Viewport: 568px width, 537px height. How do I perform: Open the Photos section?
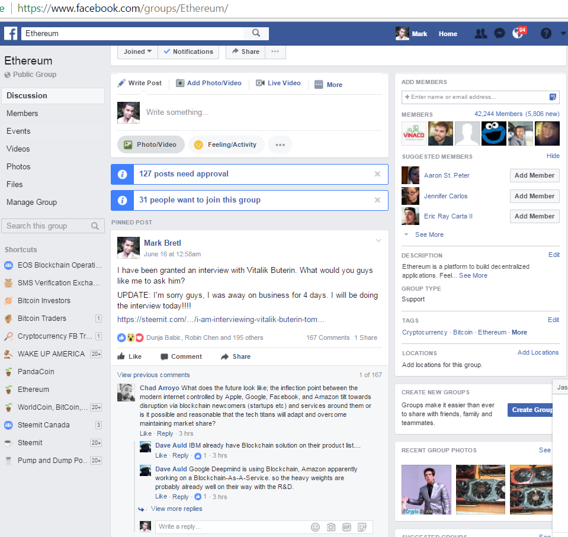53,166
